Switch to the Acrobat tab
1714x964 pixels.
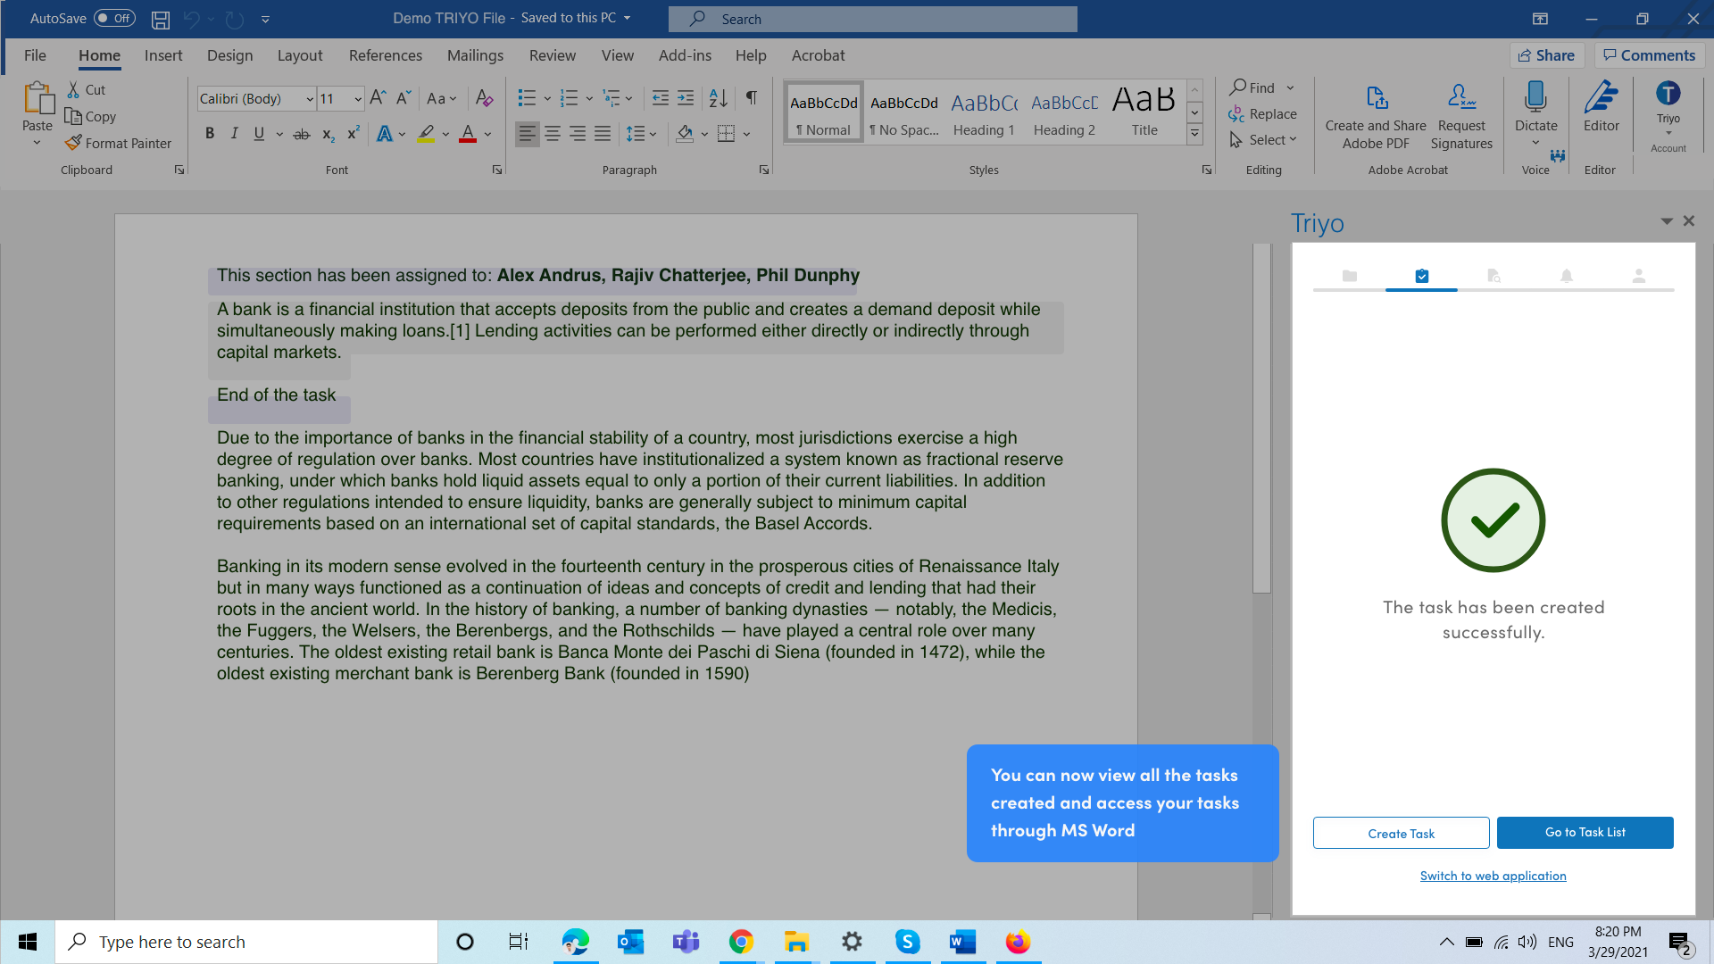point(818,55)
